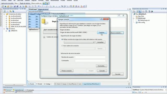Click the Refresh icon in Explorador de servidores
The width and height of the screenshot is (167, 94).
(5, 11)
